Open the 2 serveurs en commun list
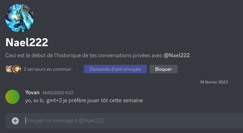This screenshot has width=243, height=133. (x=47, y=69)
